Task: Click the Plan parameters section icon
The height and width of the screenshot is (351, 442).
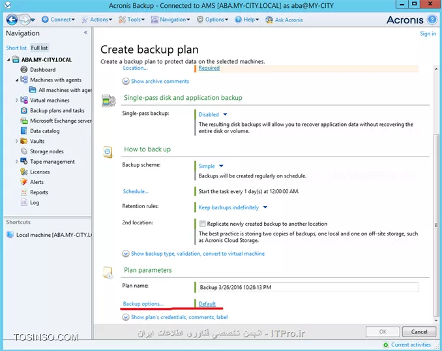Action: pyautogui.click(x=108, y=273)
